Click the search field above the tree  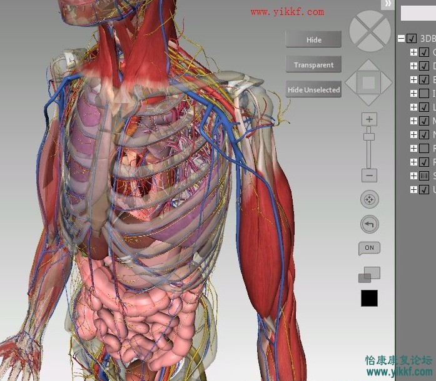coord(418,14)
